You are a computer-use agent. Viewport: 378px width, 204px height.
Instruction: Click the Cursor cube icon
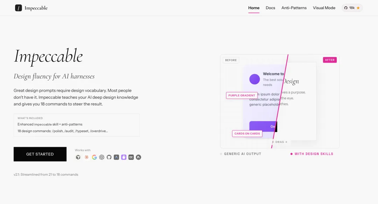pyautogui.click(x=78, y=157)
